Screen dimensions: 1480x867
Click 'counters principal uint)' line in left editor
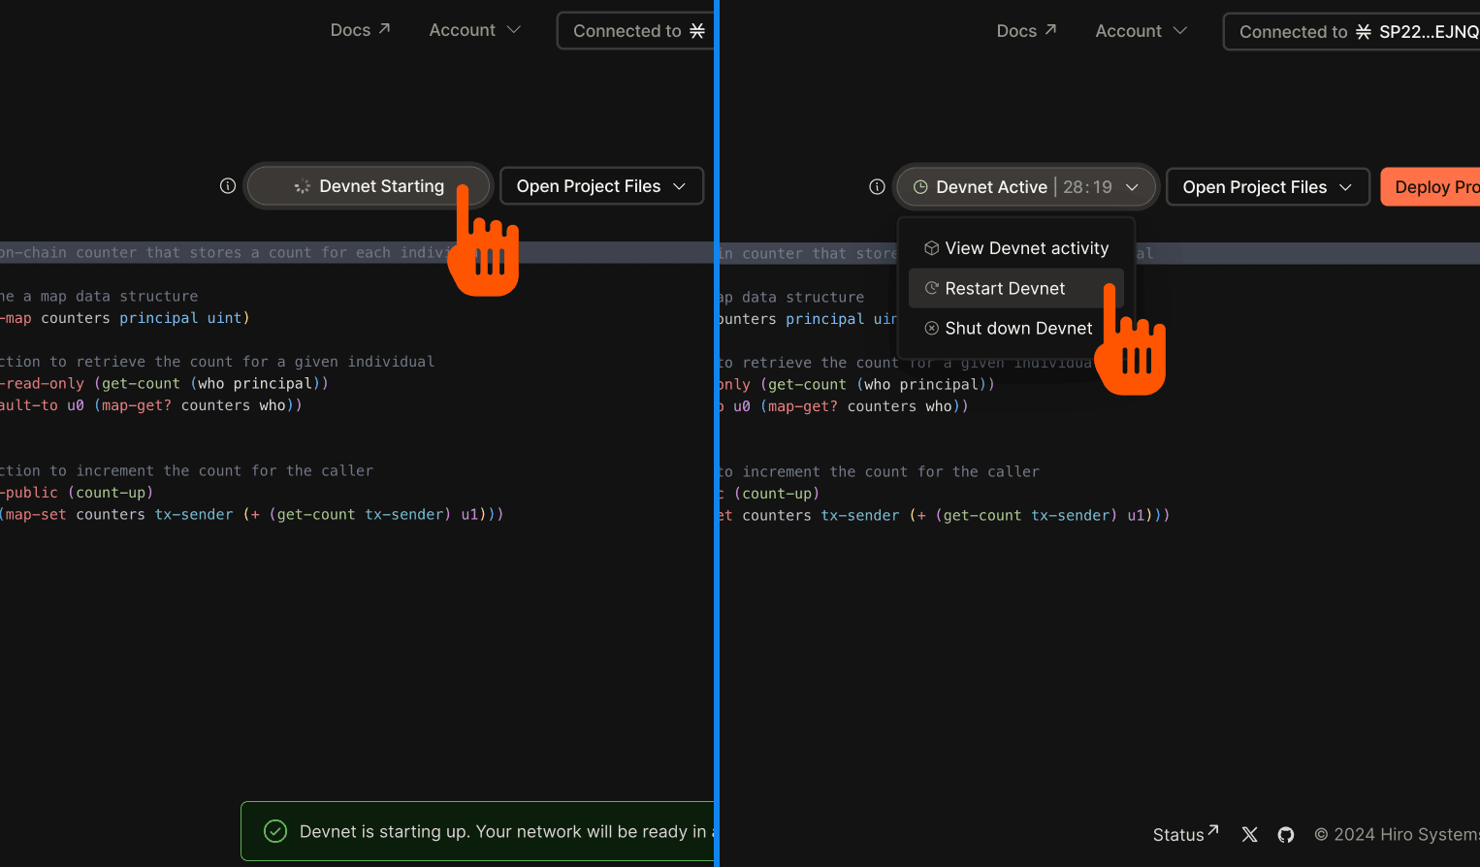point(145,317)
